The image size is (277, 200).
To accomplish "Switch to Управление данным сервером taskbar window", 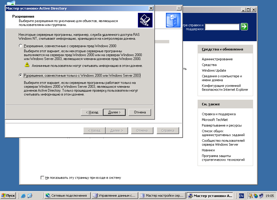I will point(115,196).
